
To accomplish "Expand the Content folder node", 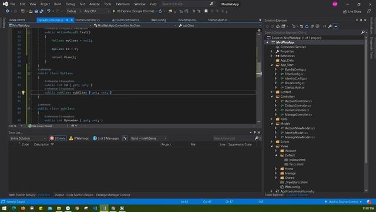I will coord(271,92).
